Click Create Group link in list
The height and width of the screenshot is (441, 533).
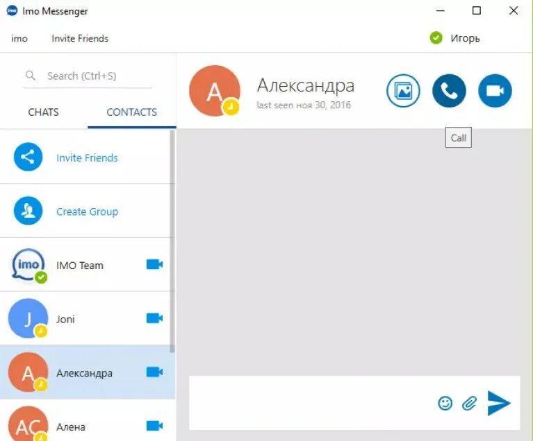tap(88, 211)
